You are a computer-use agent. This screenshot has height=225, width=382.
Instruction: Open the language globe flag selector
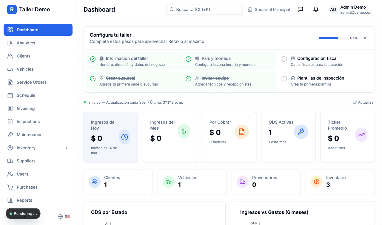click(x=64, y=216)
